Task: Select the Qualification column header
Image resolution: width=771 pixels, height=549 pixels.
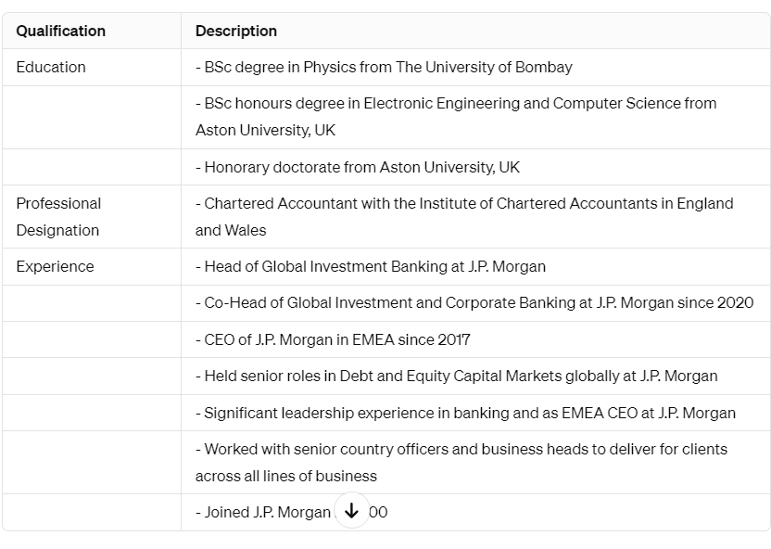Action: (x=60, y=31)
